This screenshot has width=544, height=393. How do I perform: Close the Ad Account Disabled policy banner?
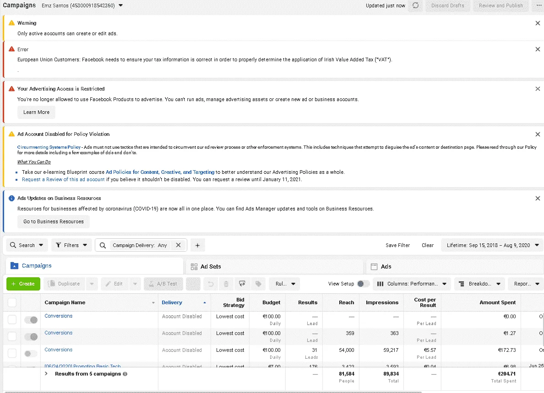pos(538,134)
